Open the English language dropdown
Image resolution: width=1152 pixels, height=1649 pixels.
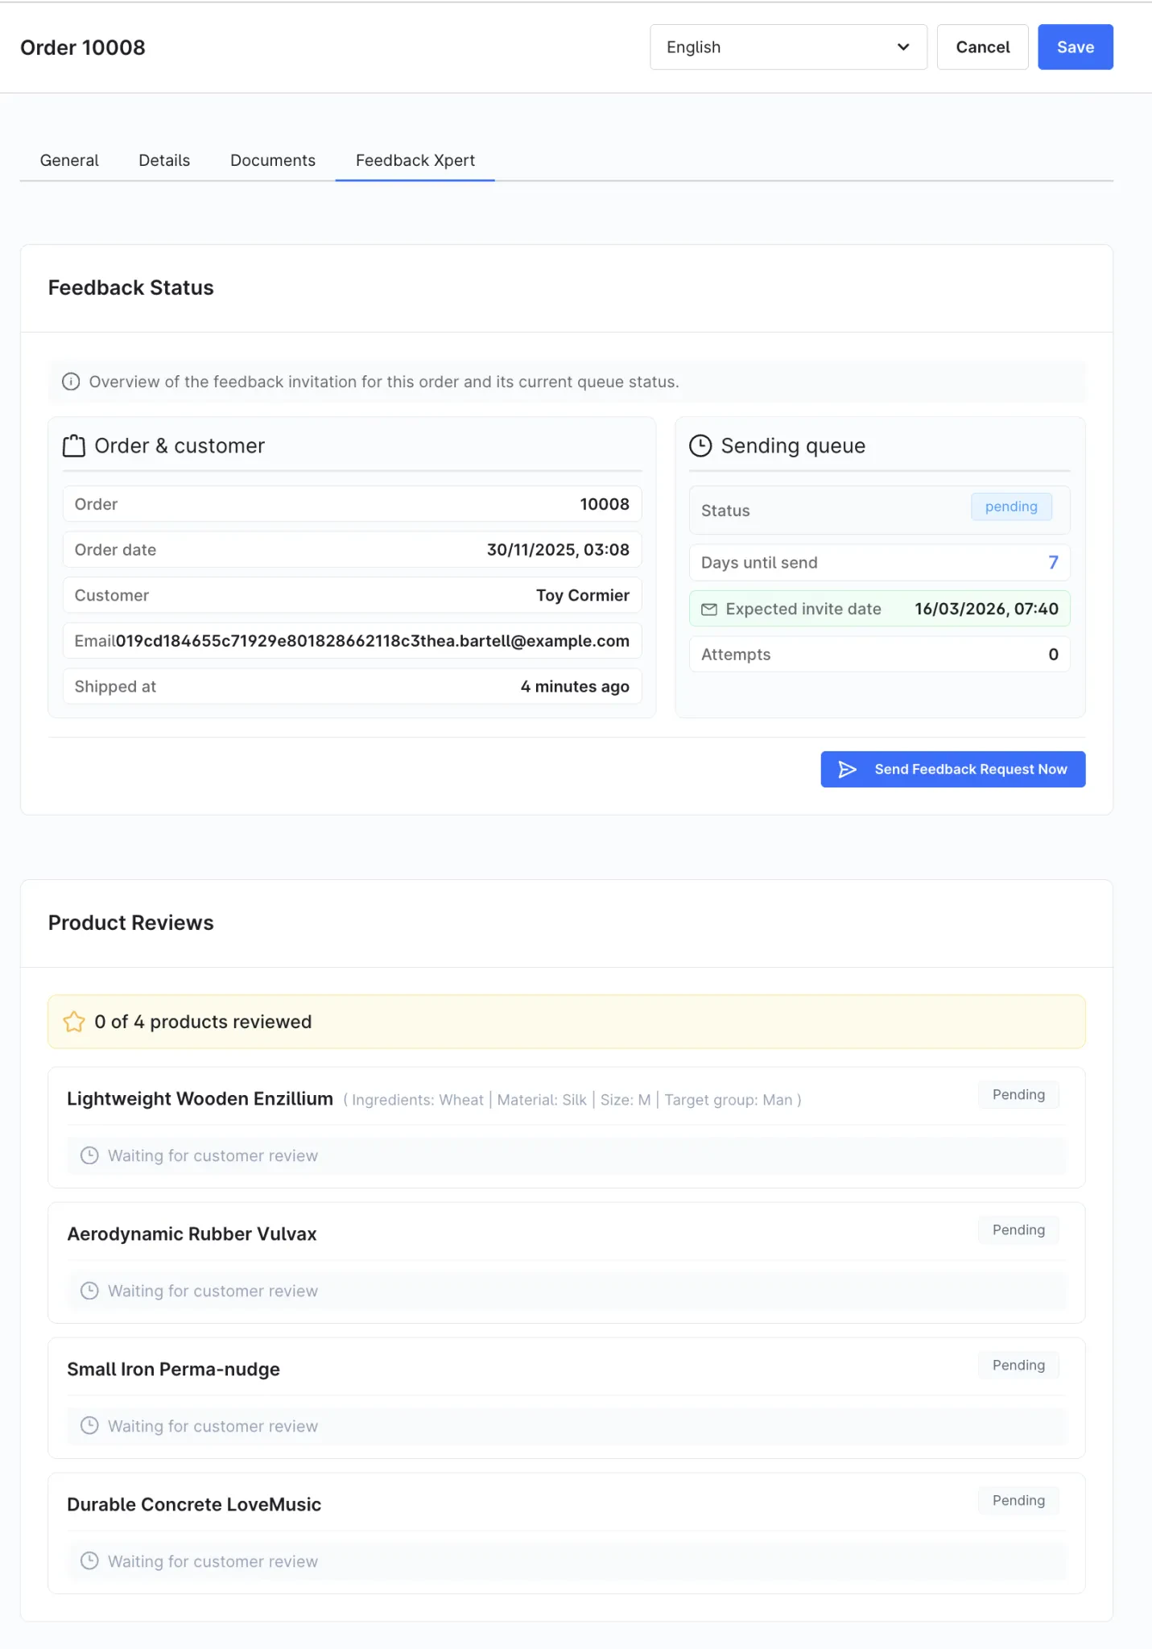(787, 48)
